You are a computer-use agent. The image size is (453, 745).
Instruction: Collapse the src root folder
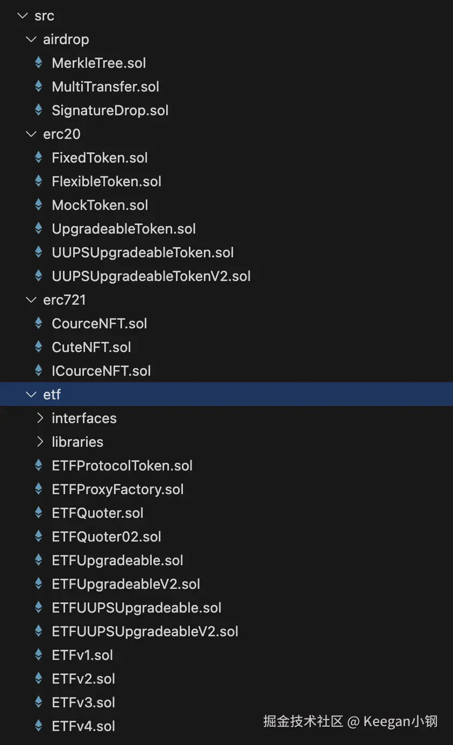pos(22,16)
